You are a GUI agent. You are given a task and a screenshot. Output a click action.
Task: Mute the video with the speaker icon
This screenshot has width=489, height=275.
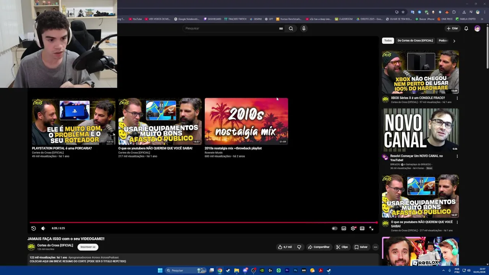tap(43, 228)
